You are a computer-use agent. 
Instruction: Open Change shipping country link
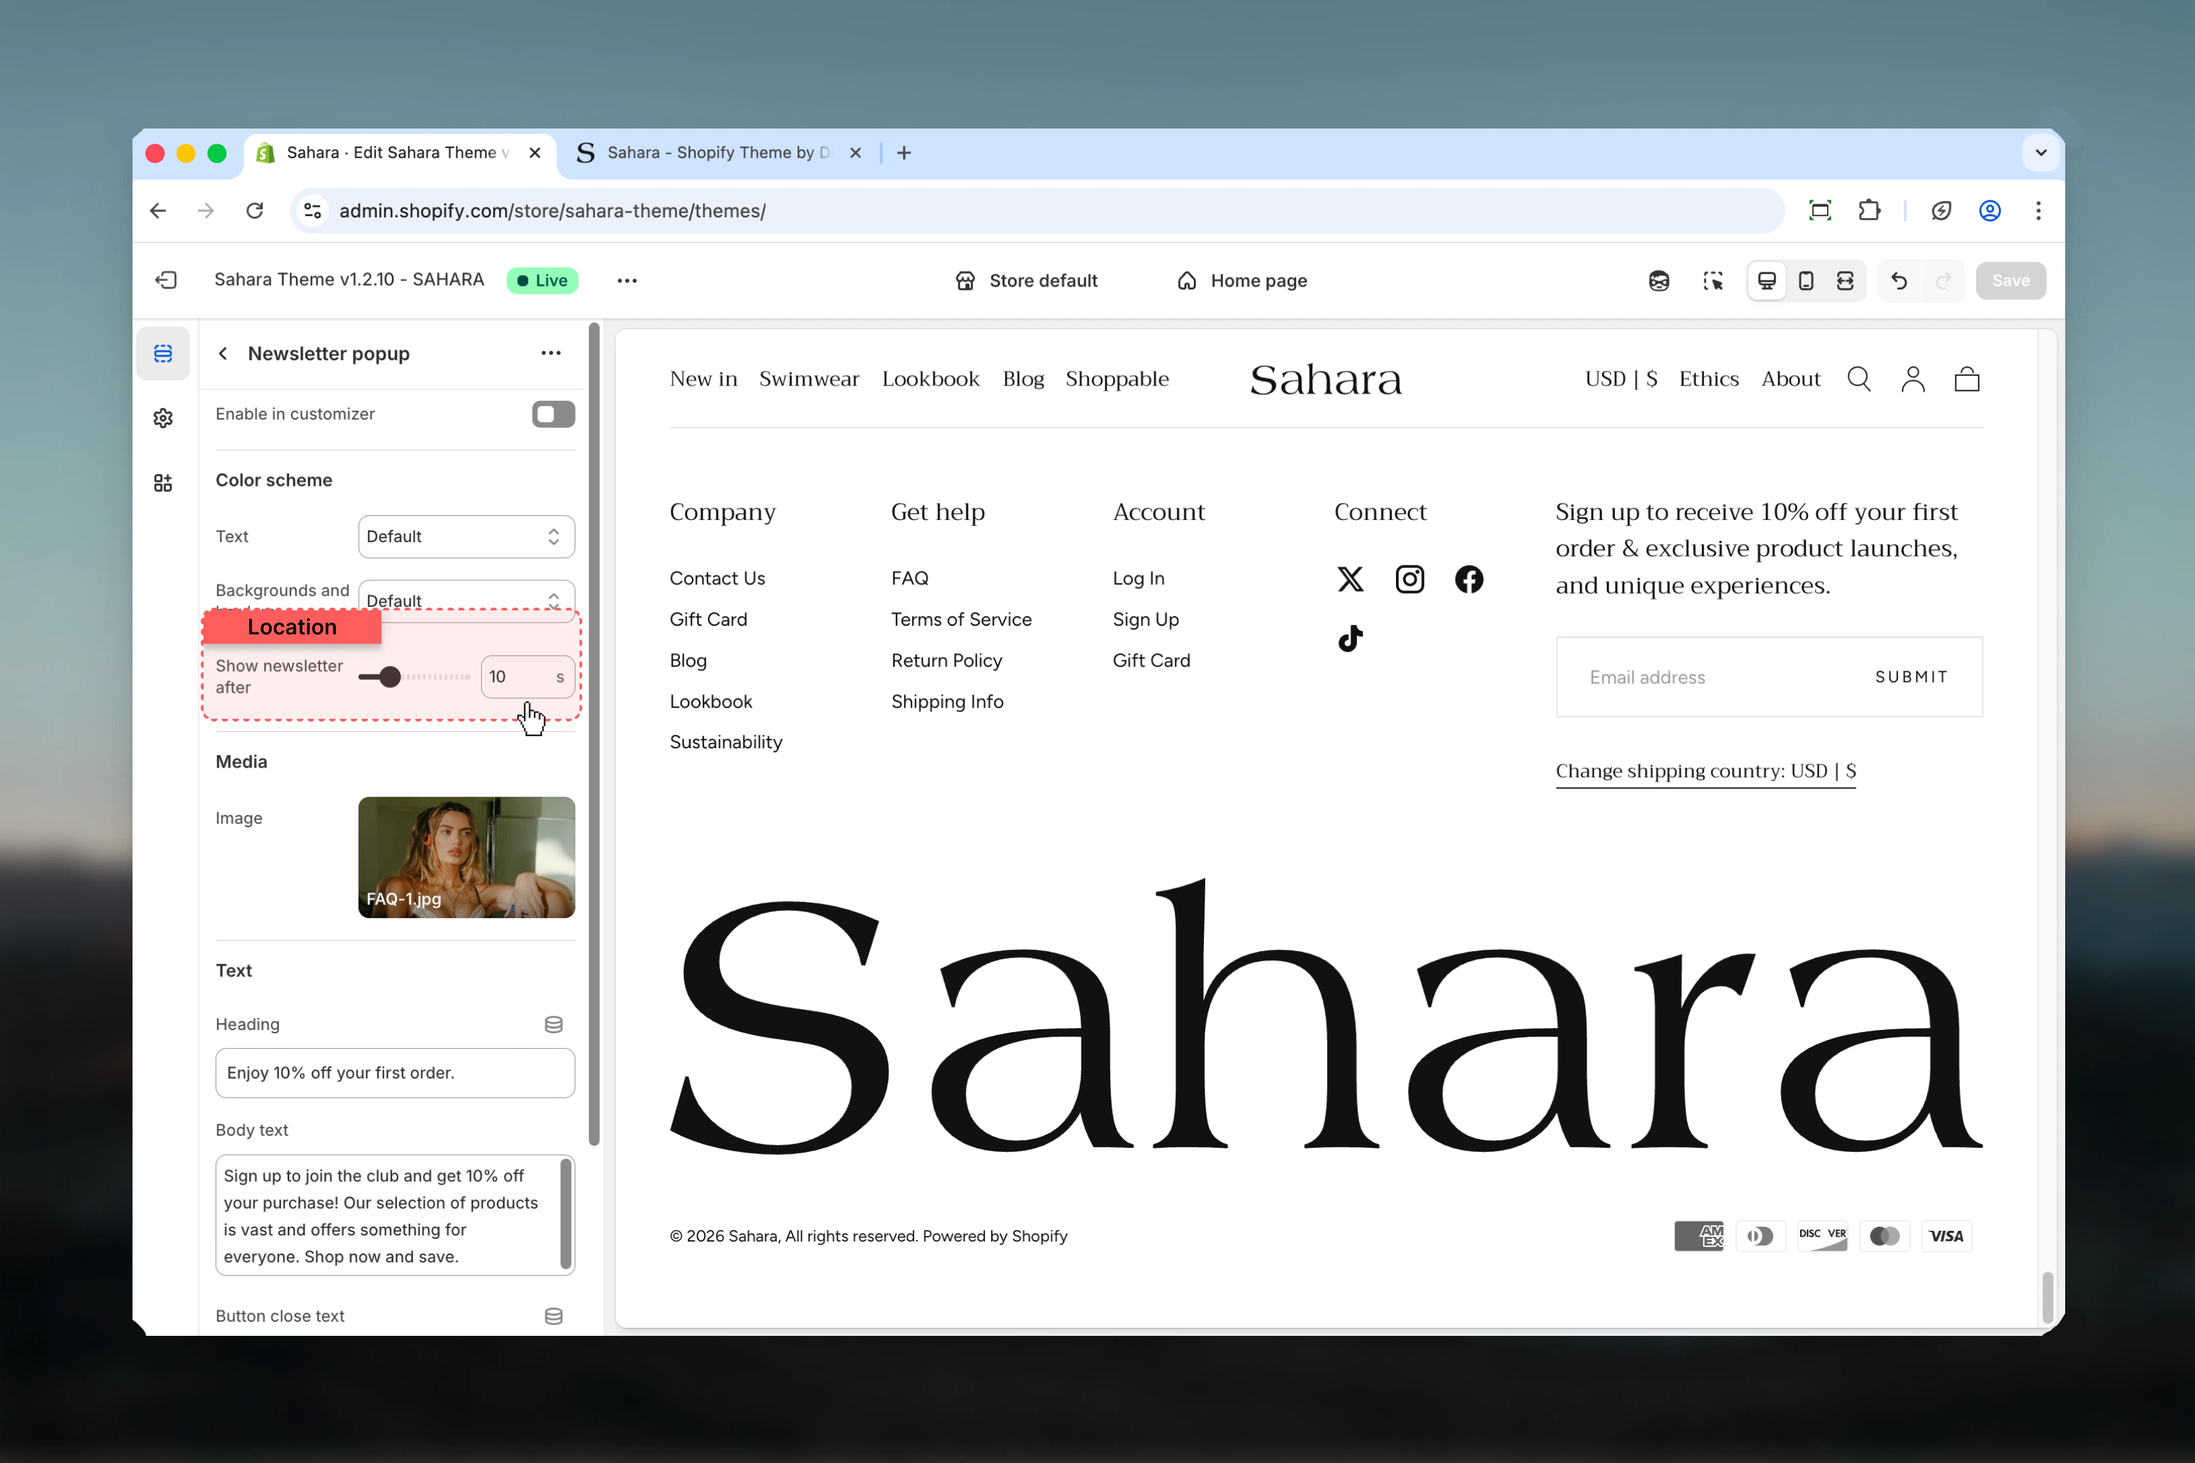click(x=1705, y=772)
